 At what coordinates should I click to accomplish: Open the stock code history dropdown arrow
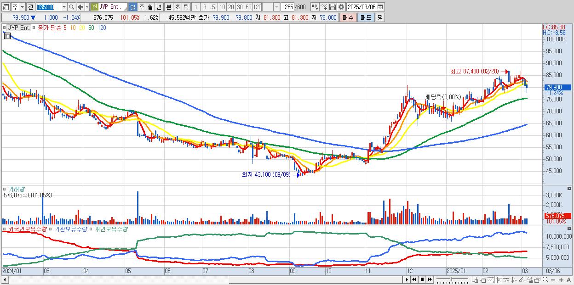click(x=64, y=7)
